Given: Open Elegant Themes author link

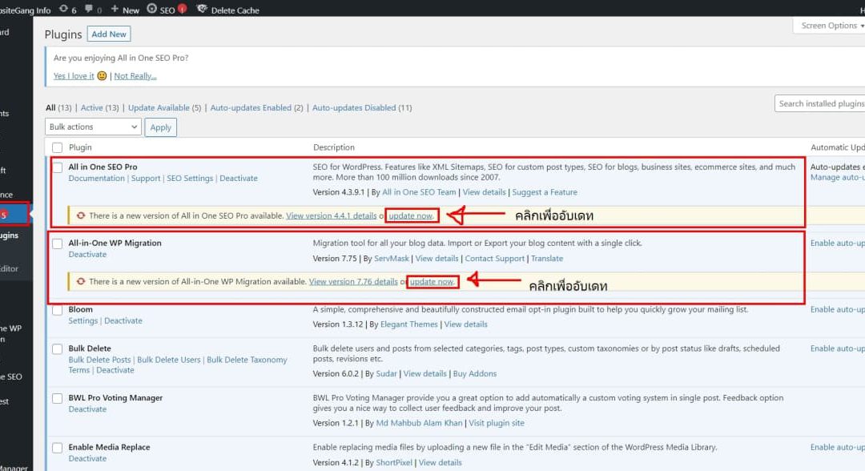Looking at the screenshot, I should tap(408, 324).
